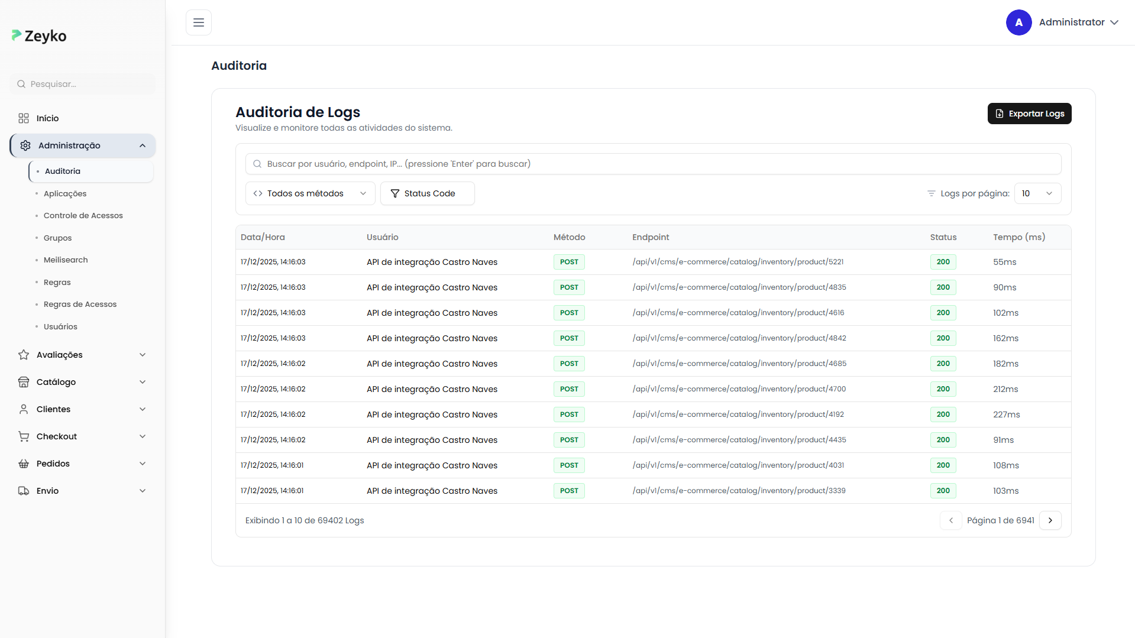Collapse the Administração section
Viewport: 1135px width, 638px height.
(x=142, y=146)
